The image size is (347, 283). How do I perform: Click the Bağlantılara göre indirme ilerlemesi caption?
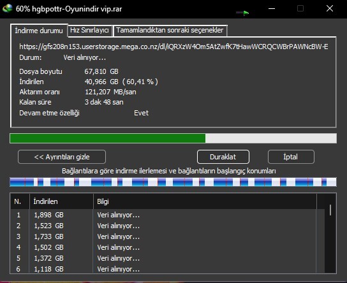point(169,171)
